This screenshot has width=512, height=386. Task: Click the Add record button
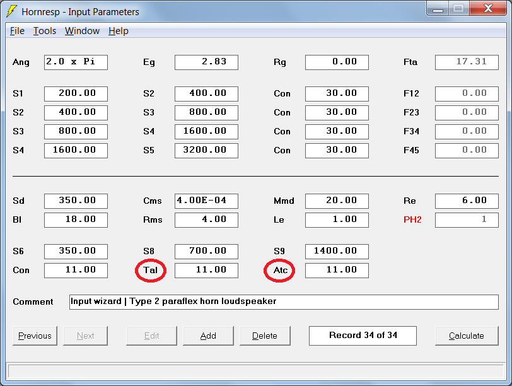tap(208, 336)
